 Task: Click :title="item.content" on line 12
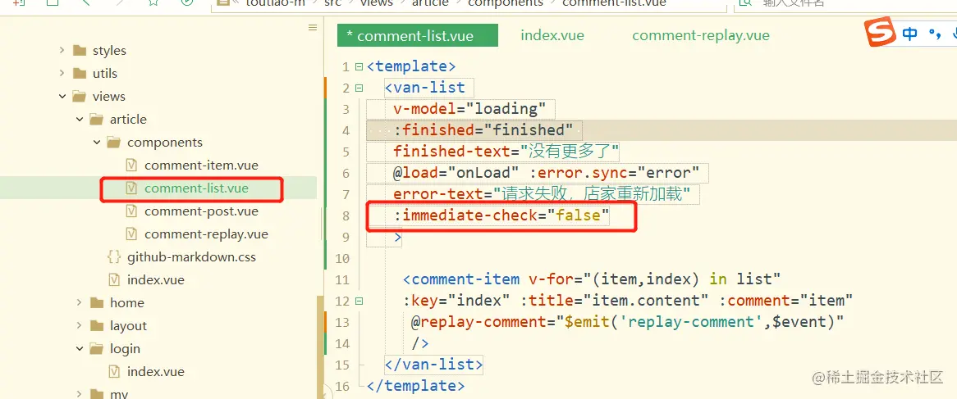pyautogui.click(x=615, y=301)
